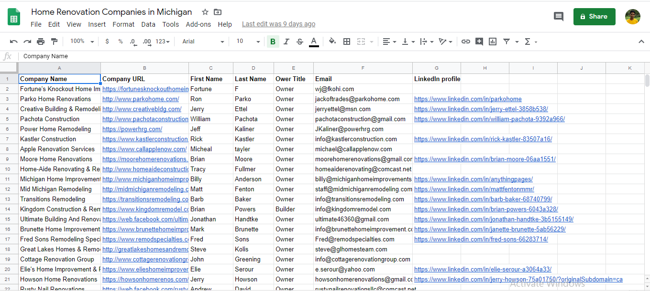Open comment history icon
Screen dimensions: 650x291
pos(558,17)
